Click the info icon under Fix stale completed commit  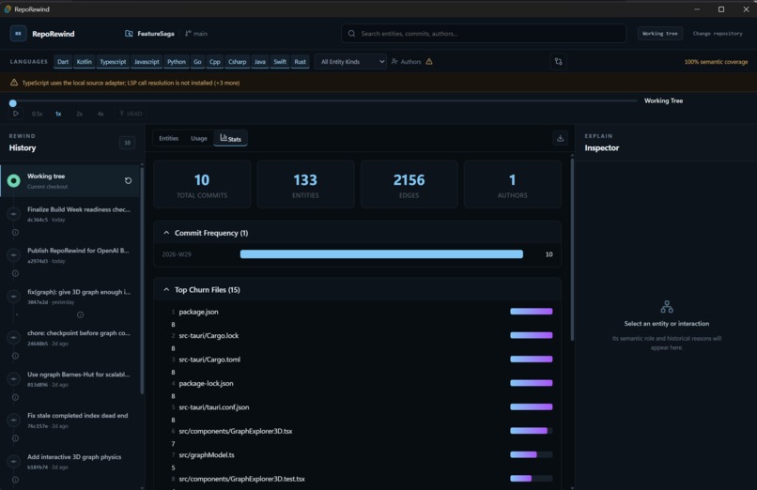15,438
